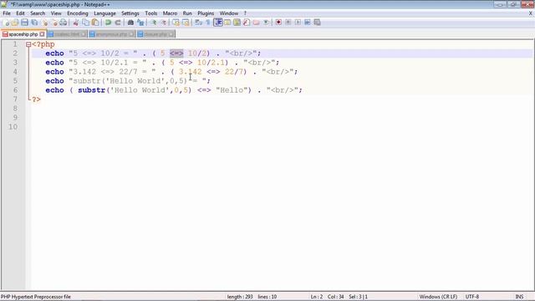Switch to the closure.php tab
The height and width of the screenshot is (301, 535).
tap(155, 34)
